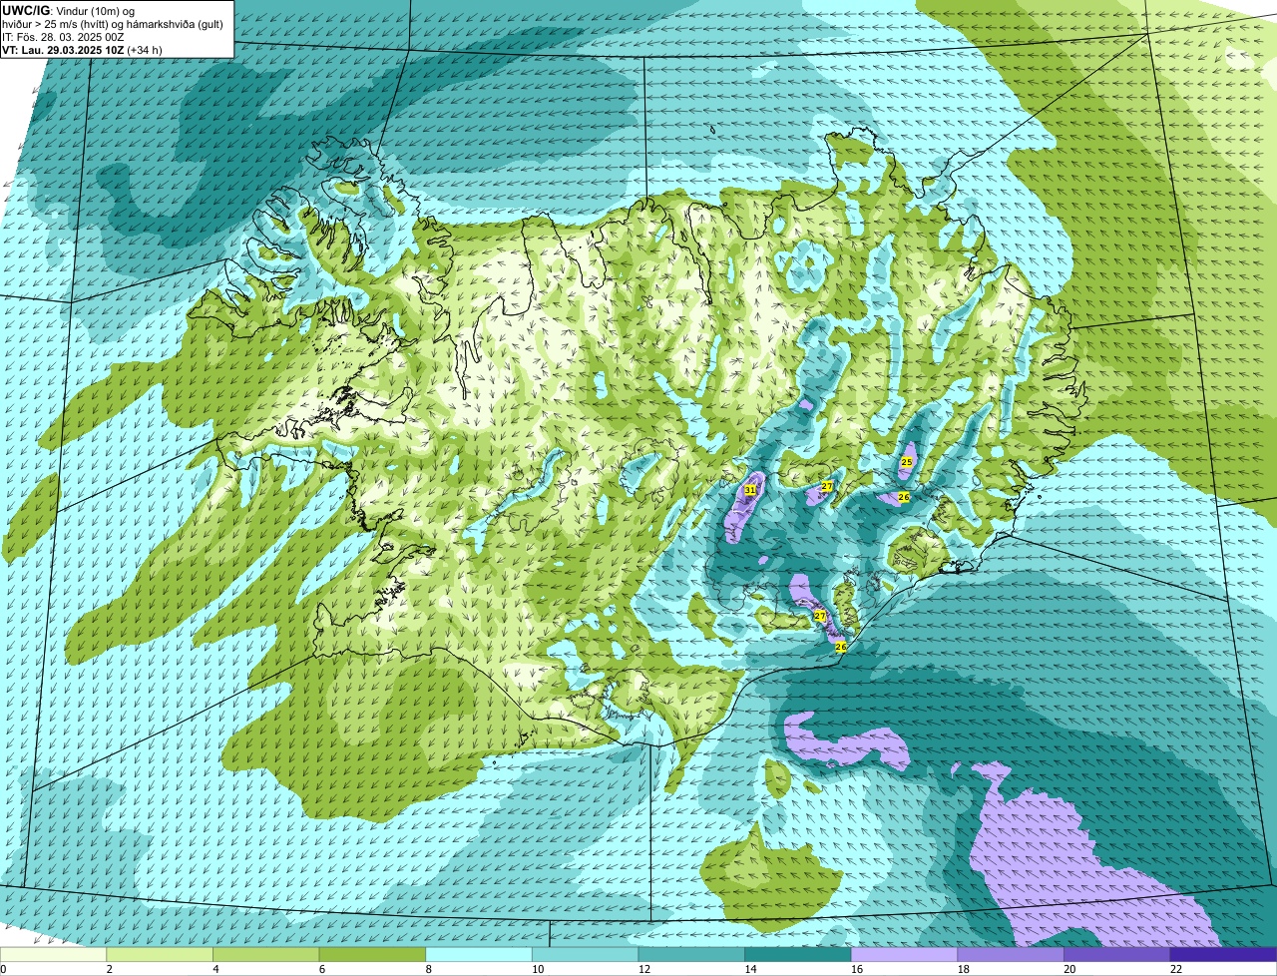Click the legend scale number 22

pos(1176,969)
